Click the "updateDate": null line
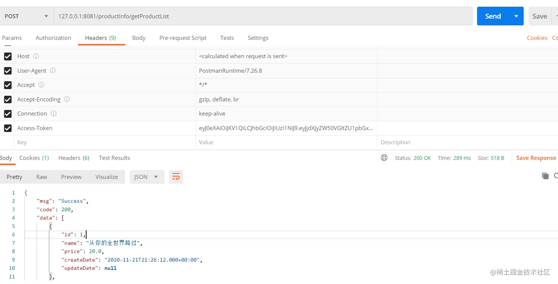This screenshot has width=558, height=284. click(x=89, y=268)
